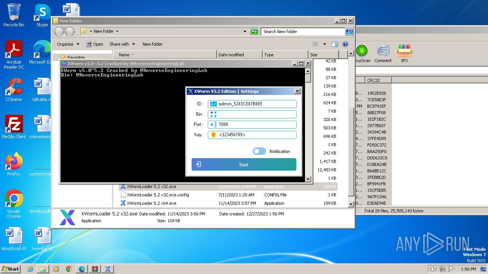Viewport: 488px width, 274px height.
Task: Click the Port field showing 7000
Action: click(x=252, y=124)
